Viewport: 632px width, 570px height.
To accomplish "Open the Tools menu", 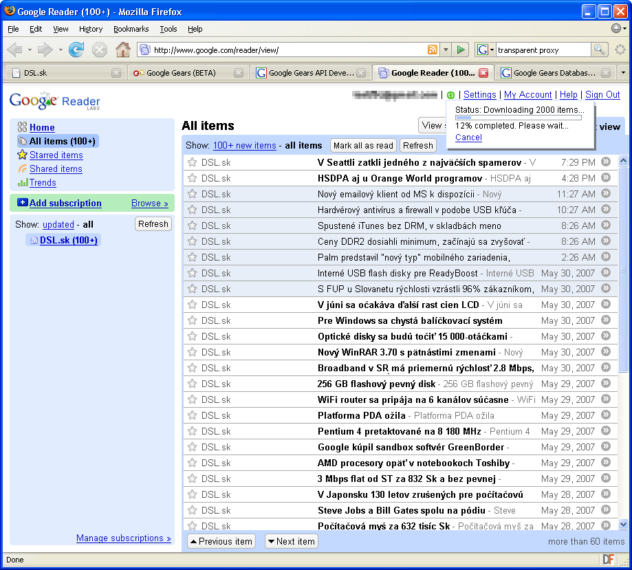I will point(168,29).
